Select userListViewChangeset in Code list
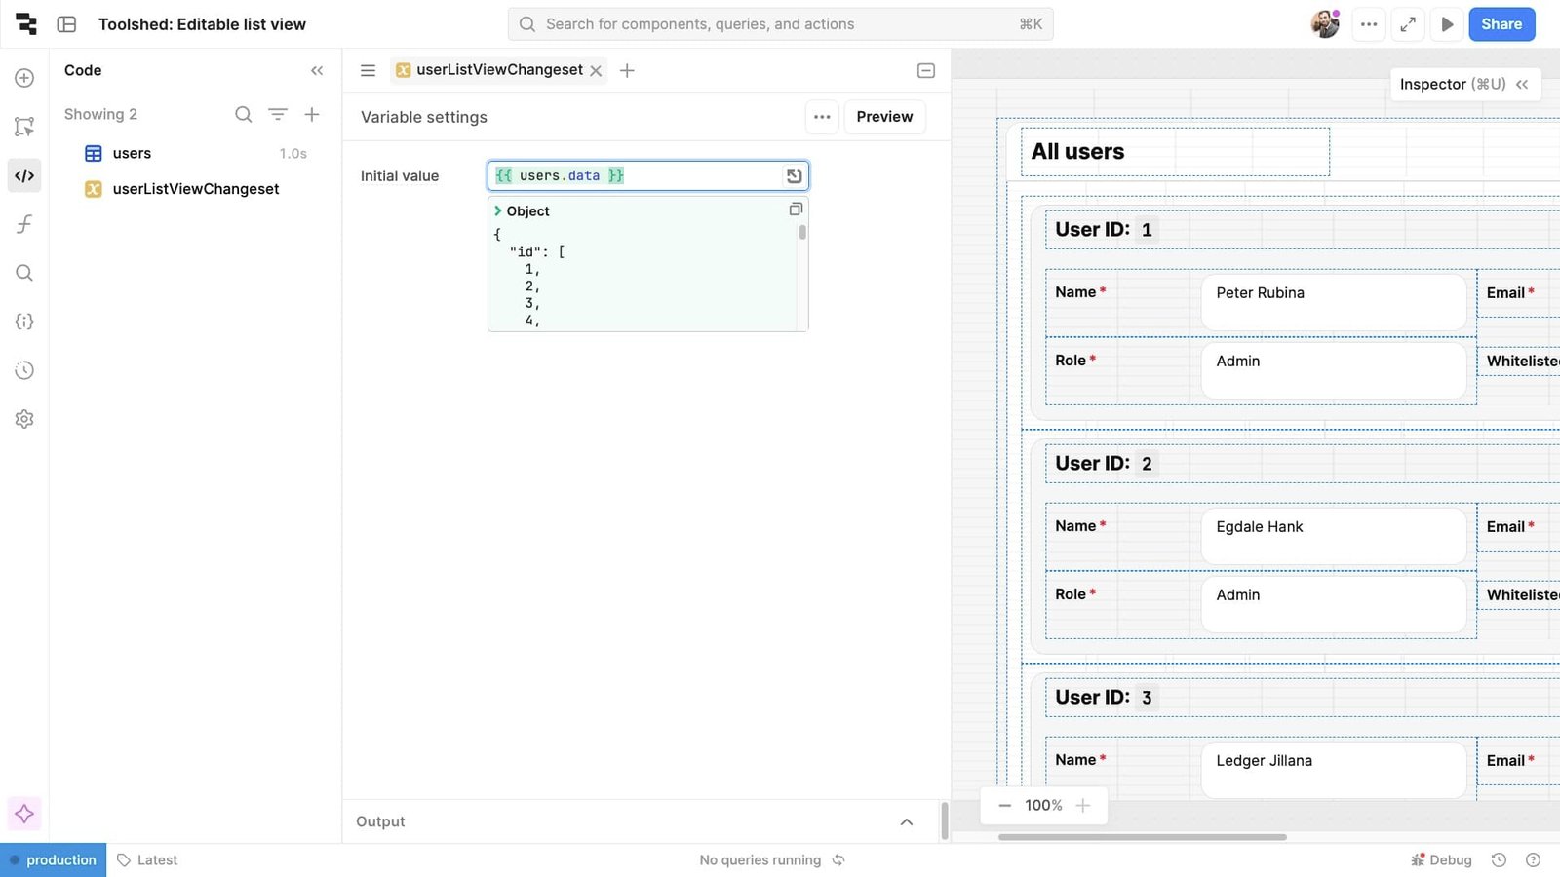Screen dimensions: 1560x877 point(195,189)
